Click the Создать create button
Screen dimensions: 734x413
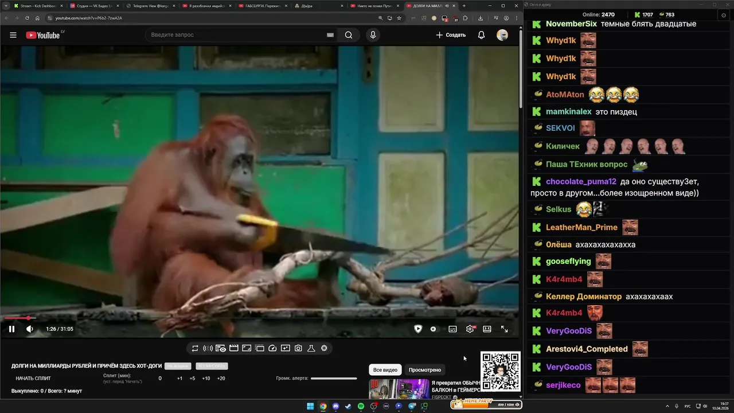(451, 35)
